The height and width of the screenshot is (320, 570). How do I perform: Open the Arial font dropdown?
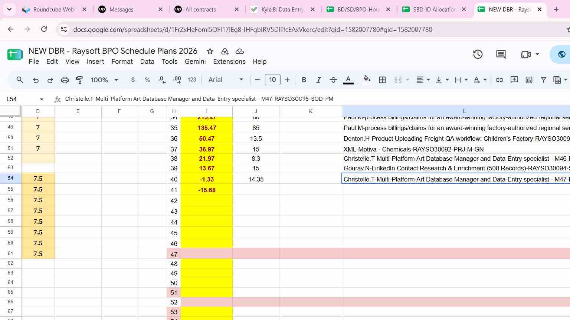226,80
